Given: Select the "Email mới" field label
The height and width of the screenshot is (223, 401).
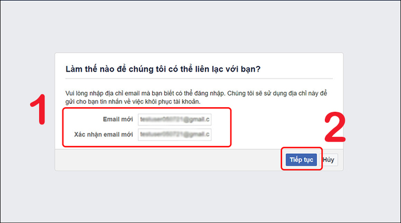Looking at the screenshot, I should [x=117, y=119].
